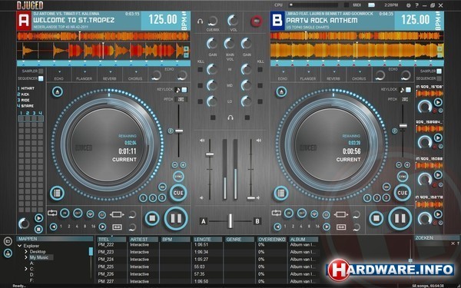The image size is (461, 288).
Task: Set loop IN point on deck B
Action: [288, 213]
